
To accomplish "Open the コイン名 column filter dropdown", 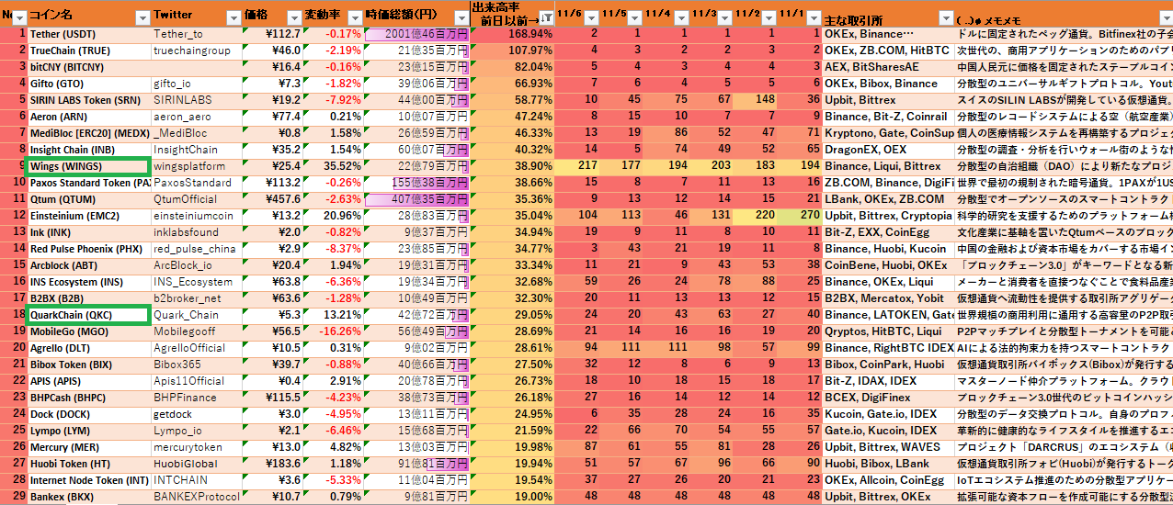I will pyautogui.click(x=142, y=17).
